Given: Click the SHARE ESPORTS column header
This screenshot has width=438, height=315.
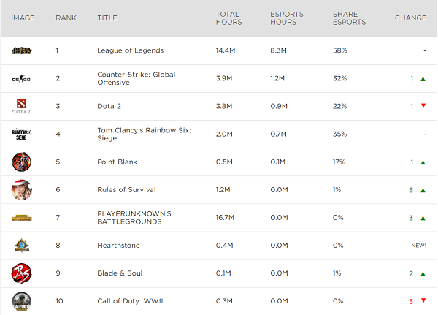Looking at the screenshot, I should [349, 18].
